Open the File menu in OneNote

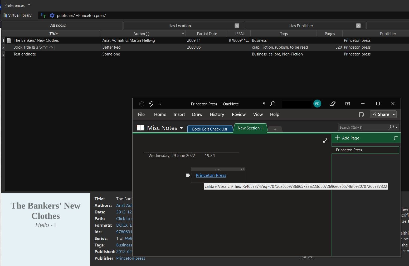coord(141,114)
